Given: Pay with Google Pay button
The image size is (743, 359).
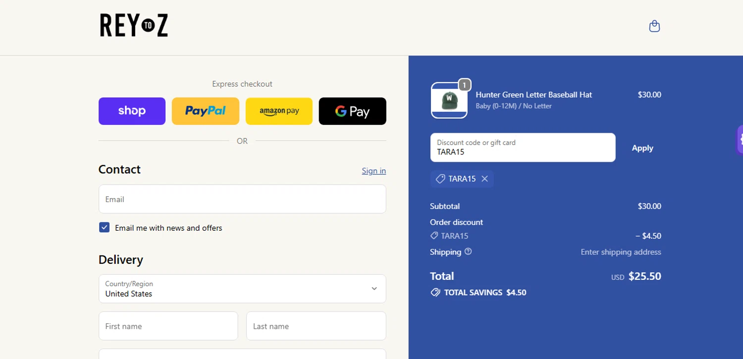Looking at the screenshot, I should (353, 111).
